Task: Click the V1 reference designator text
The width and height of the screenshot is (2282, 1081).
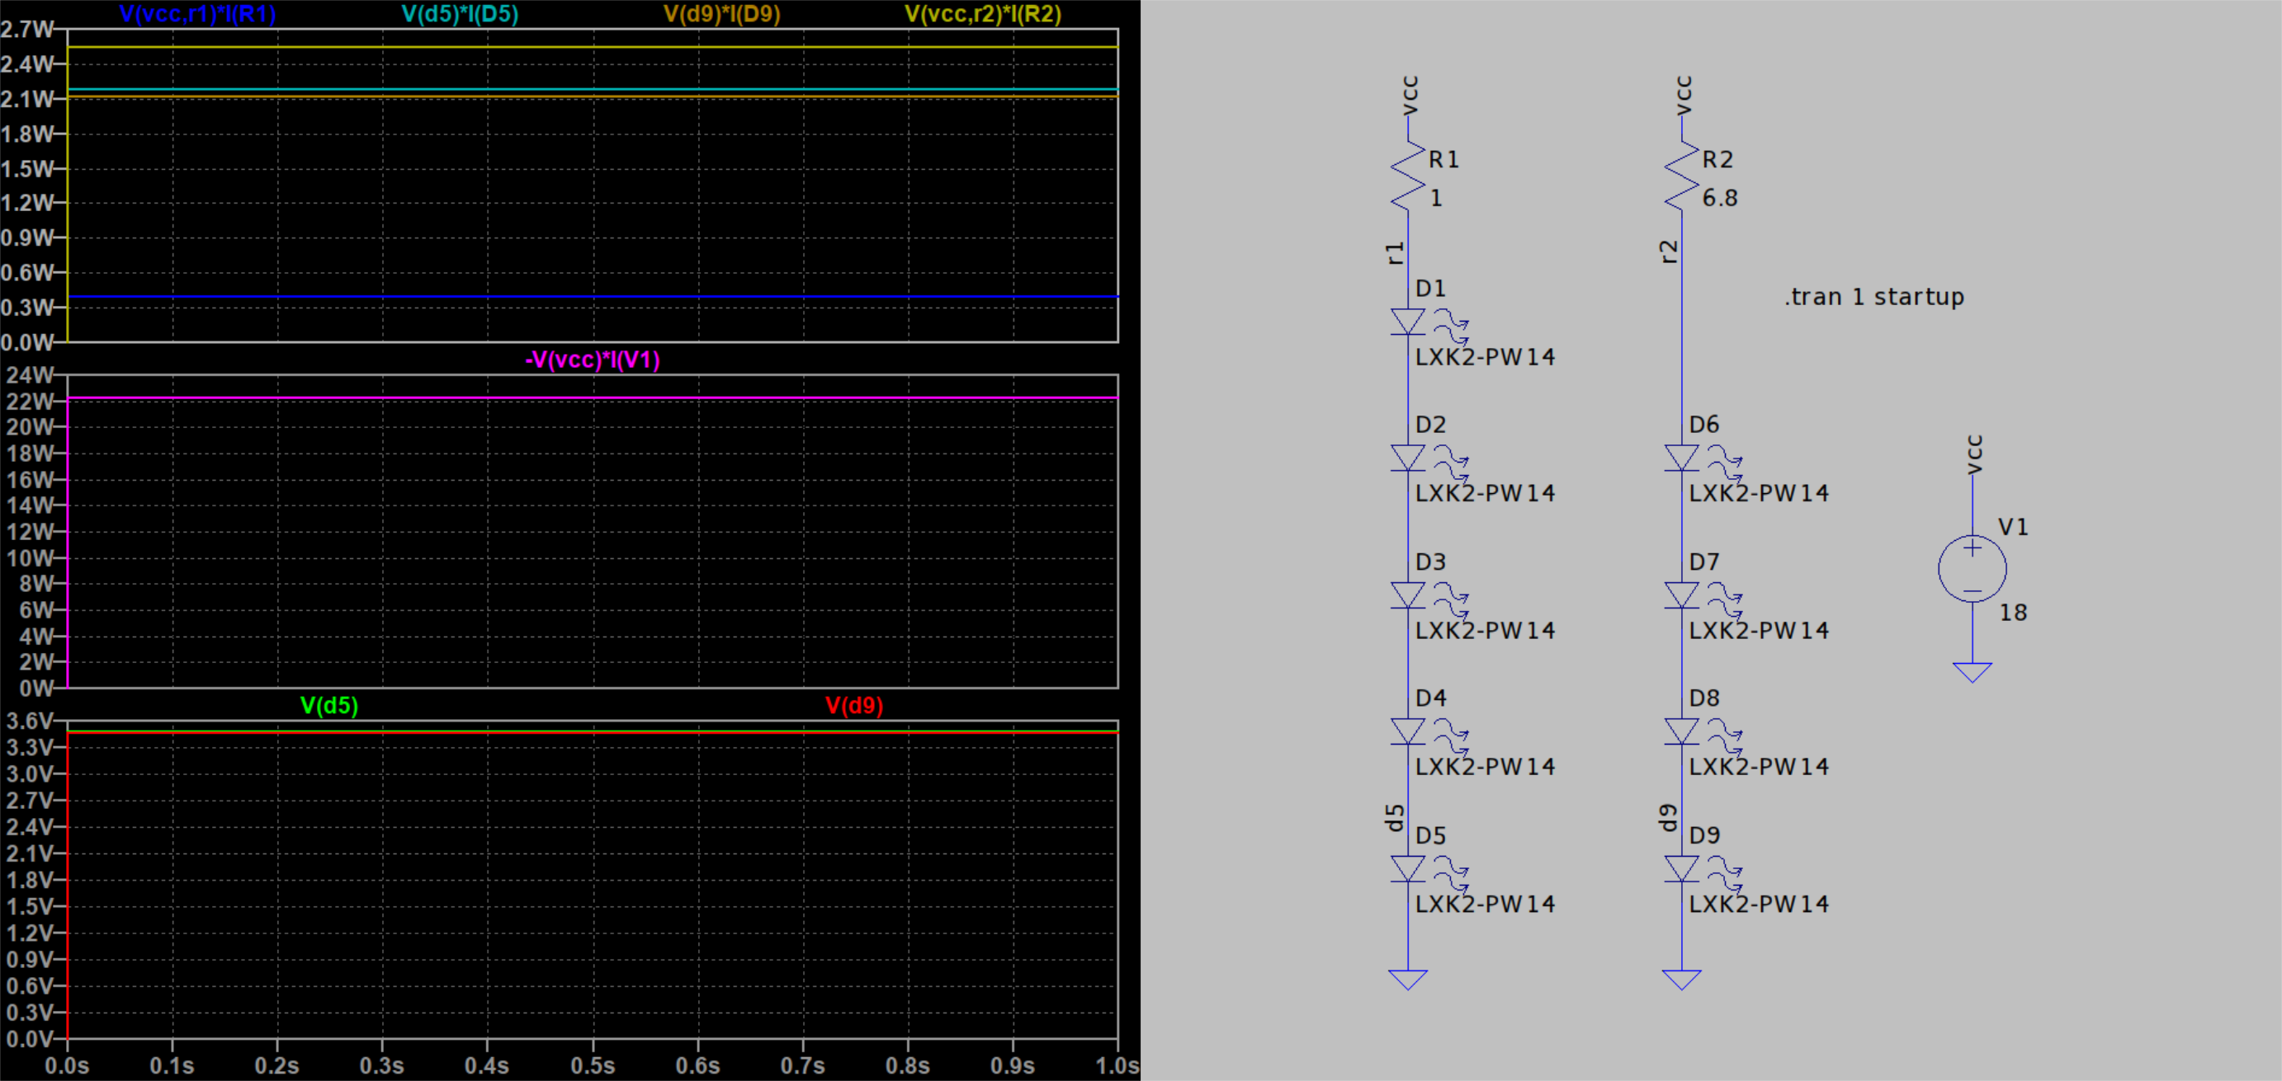Action: (2013, 528)
